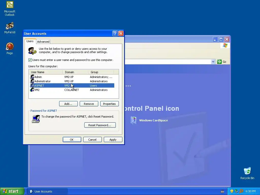Click User Accounts taskbar button
Image resolution: width=260 pixels, height=195 pixels.
click(47, 191)
